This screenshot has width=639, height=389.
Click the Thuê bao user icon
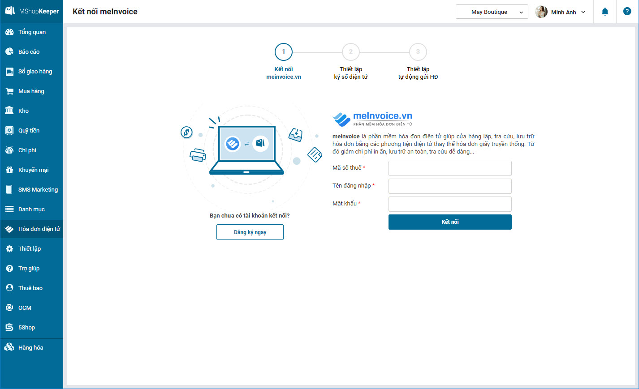click(9, 288)
